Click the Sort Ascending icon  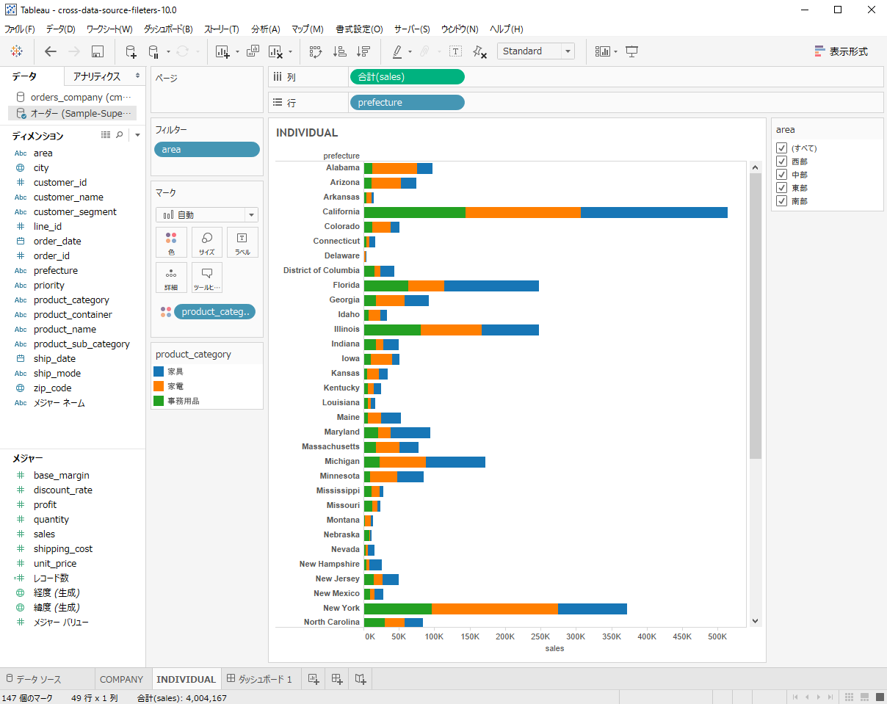pyautogui.click(x=338, y=51)
